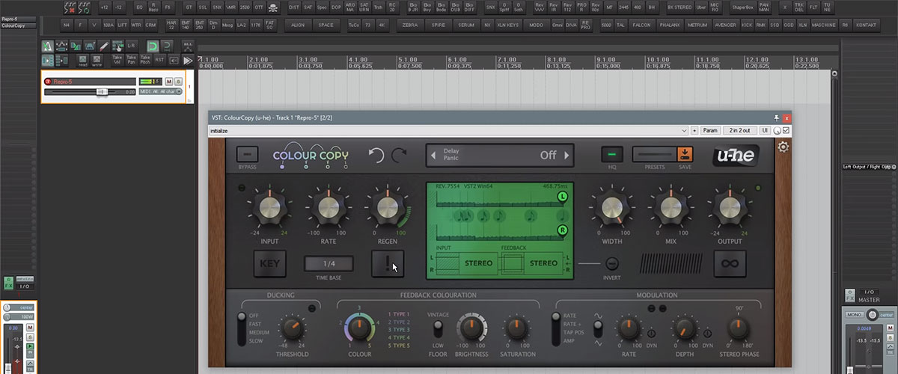Open the Repro-5 MIDI input dropdown

click(x=161, y=91)
